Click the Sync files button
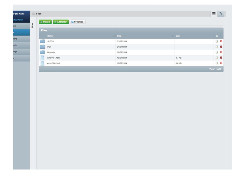The width and height of the screenshot is (245, 184). tap(78, 22)
